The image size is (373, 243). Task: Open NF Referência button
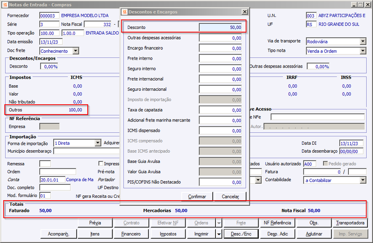coord(277,223)
